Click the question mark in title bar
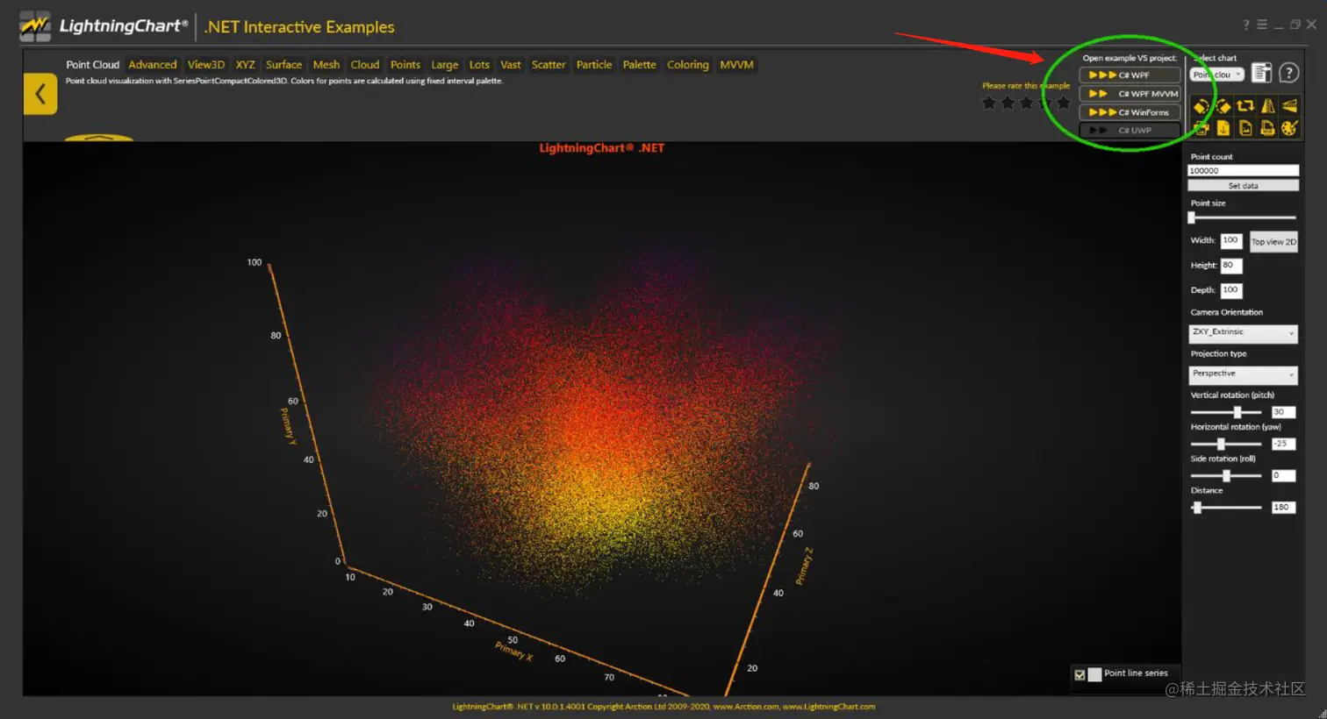Image resolution: width=1327 pixels, height=719 pixels. coord(1245,25)
